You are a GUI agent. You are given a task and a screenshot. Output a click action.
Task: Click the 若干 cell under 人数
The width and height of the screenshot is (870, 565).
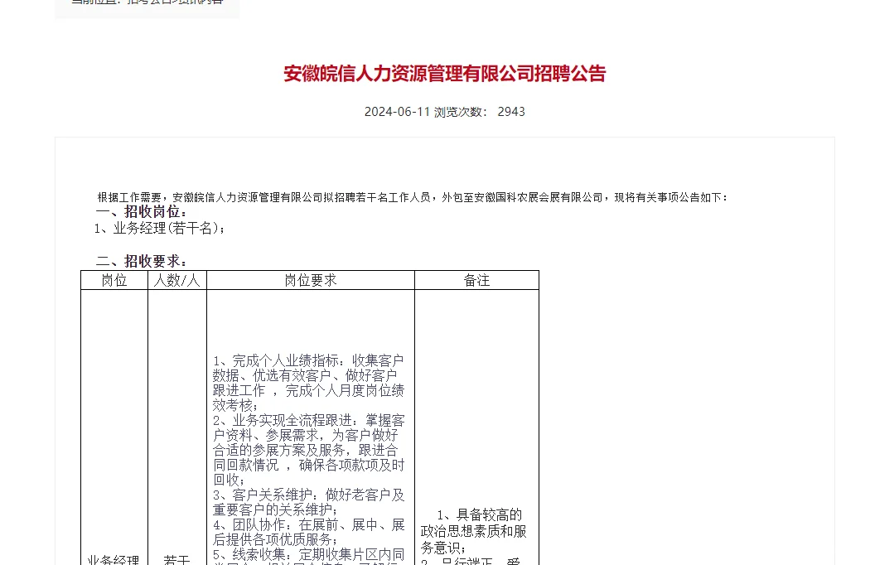(176, 559)
